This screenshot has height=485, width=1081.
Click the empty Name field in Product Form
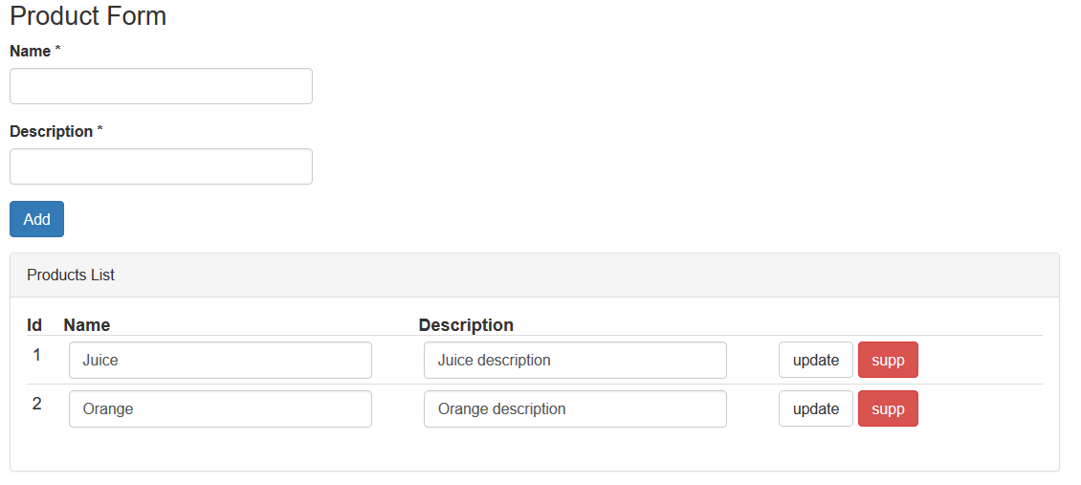[x=161, y=86]
